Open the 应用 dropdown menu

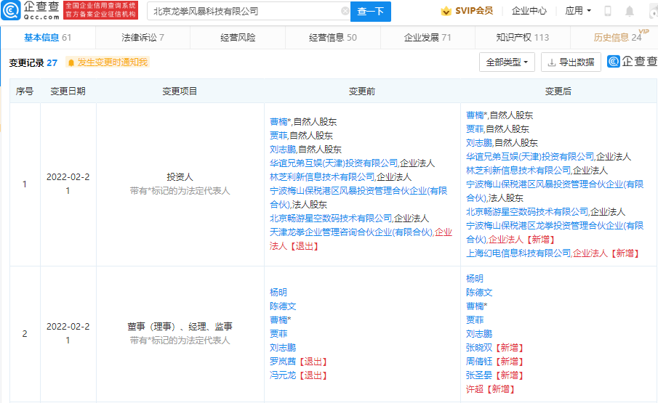point(578,11)
